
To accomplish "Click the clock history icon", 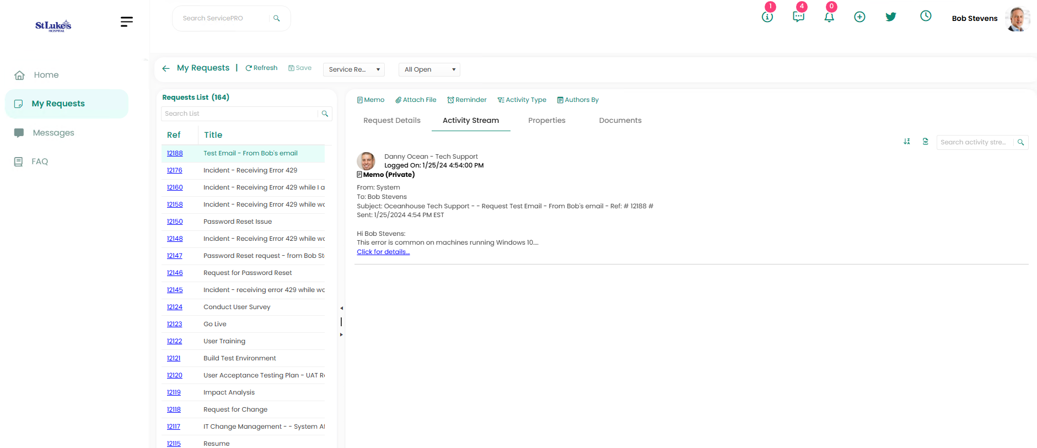I will (926, 16).
